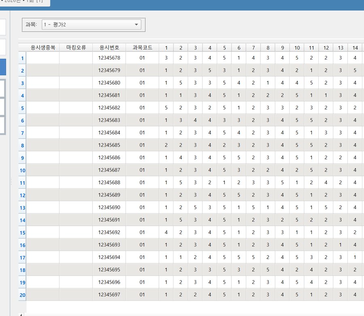
Task: Click exam number cell 12345686
Action: pos(109,158)
